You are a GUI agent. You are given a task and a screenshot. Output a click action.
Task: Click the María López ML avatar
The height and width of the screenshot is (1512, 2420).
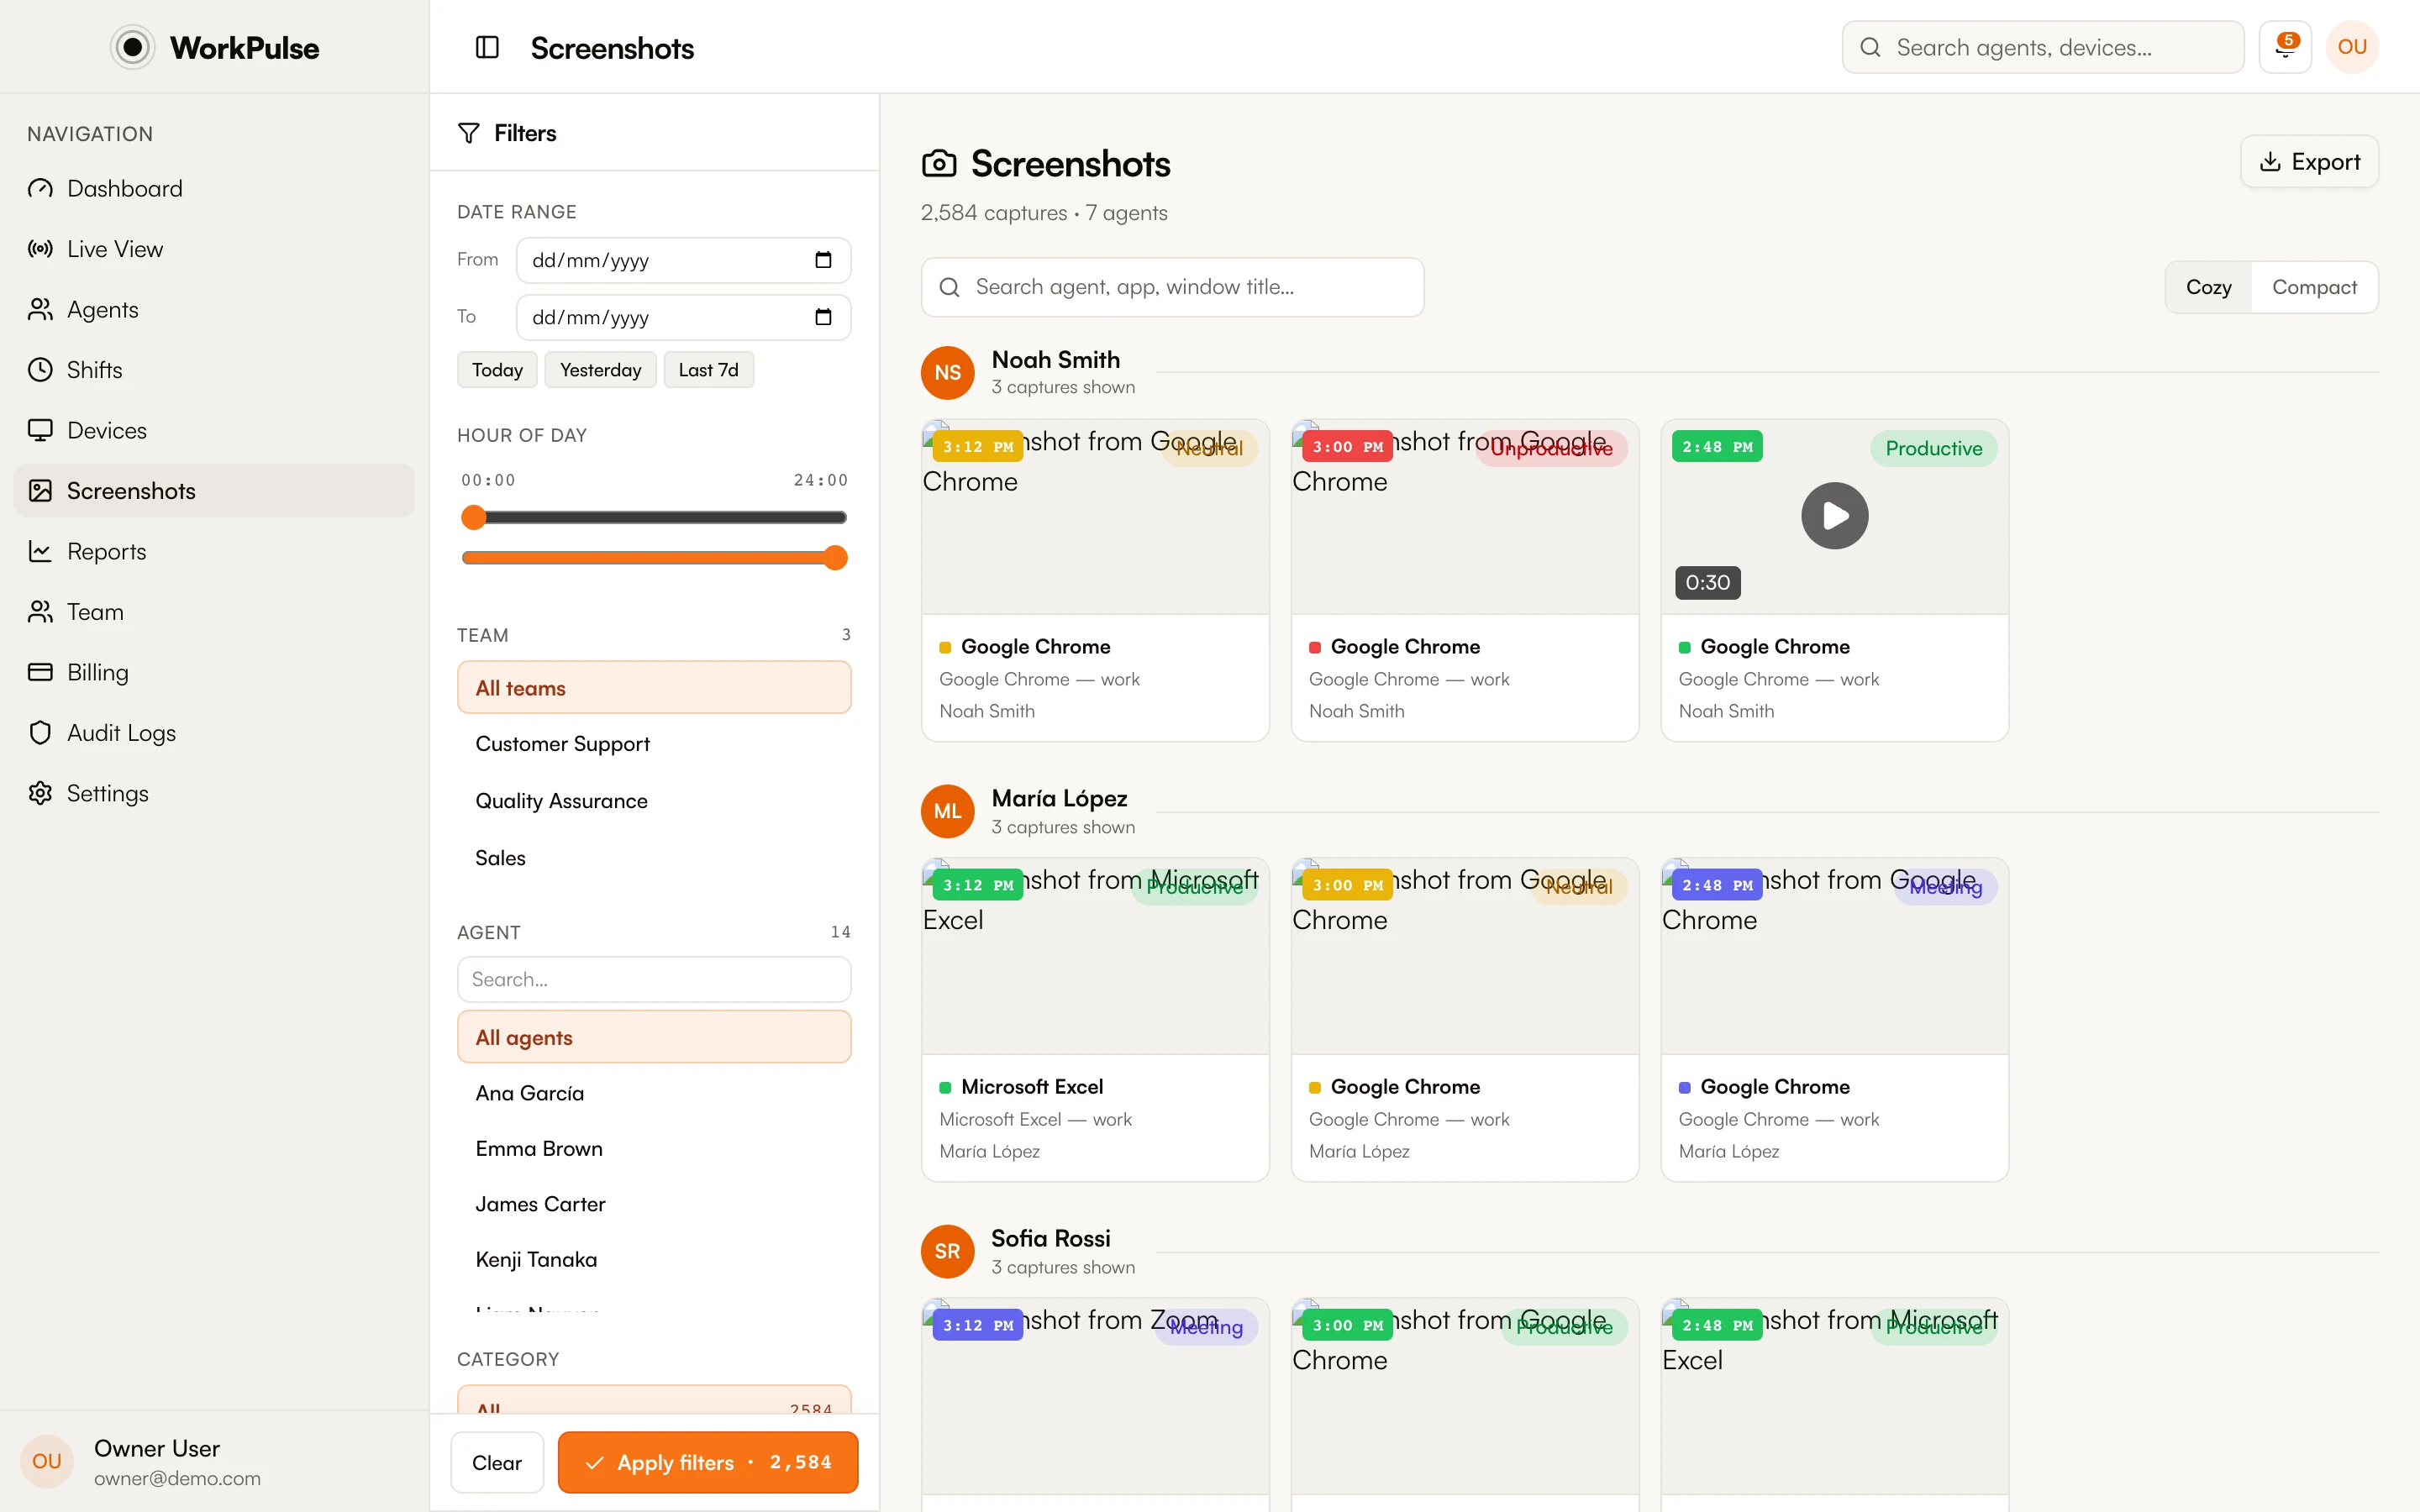point(947,812)
